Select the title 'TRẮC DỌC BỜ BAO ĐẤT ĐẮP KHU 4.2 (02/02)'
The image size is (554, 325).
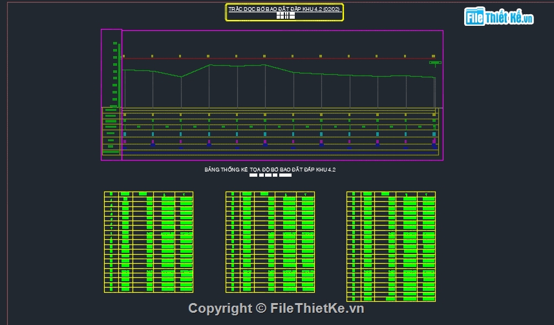pyautogui.click(x=284, y=9)
